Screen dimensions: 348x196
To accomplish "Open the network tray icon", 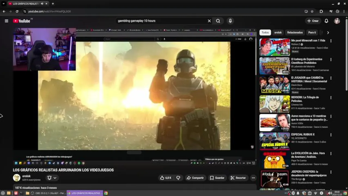I will (315, 193).
